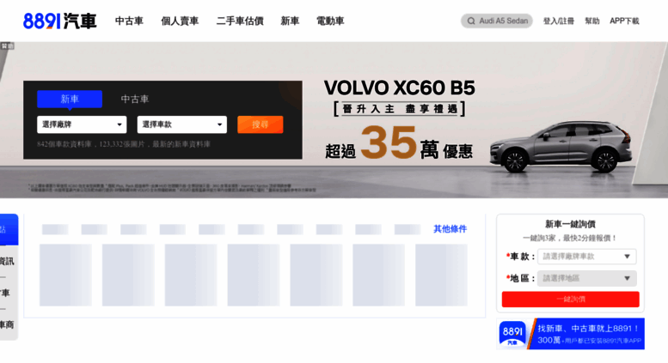
Task: Open the 其他條件 link
Action: 450,229
